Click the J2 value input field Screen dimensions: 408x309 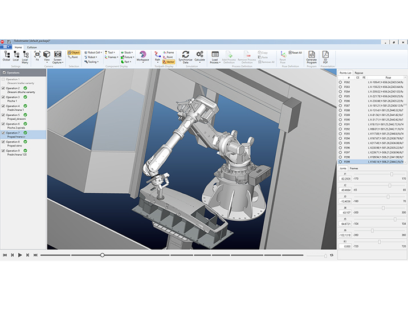[345, 190]
